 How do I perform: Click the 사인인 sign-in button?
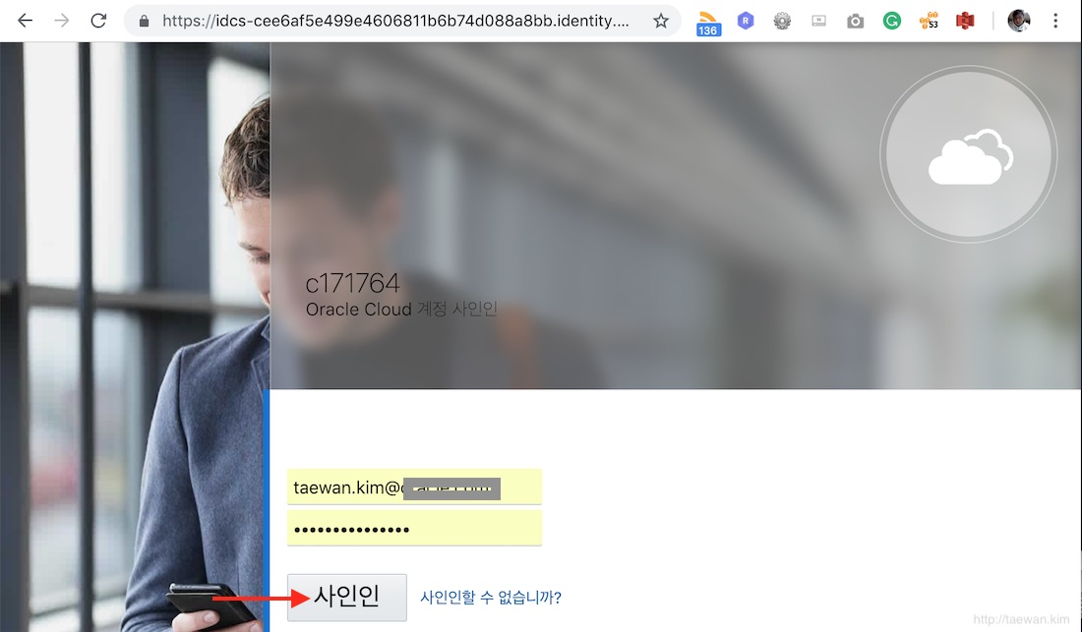[347, 597]
